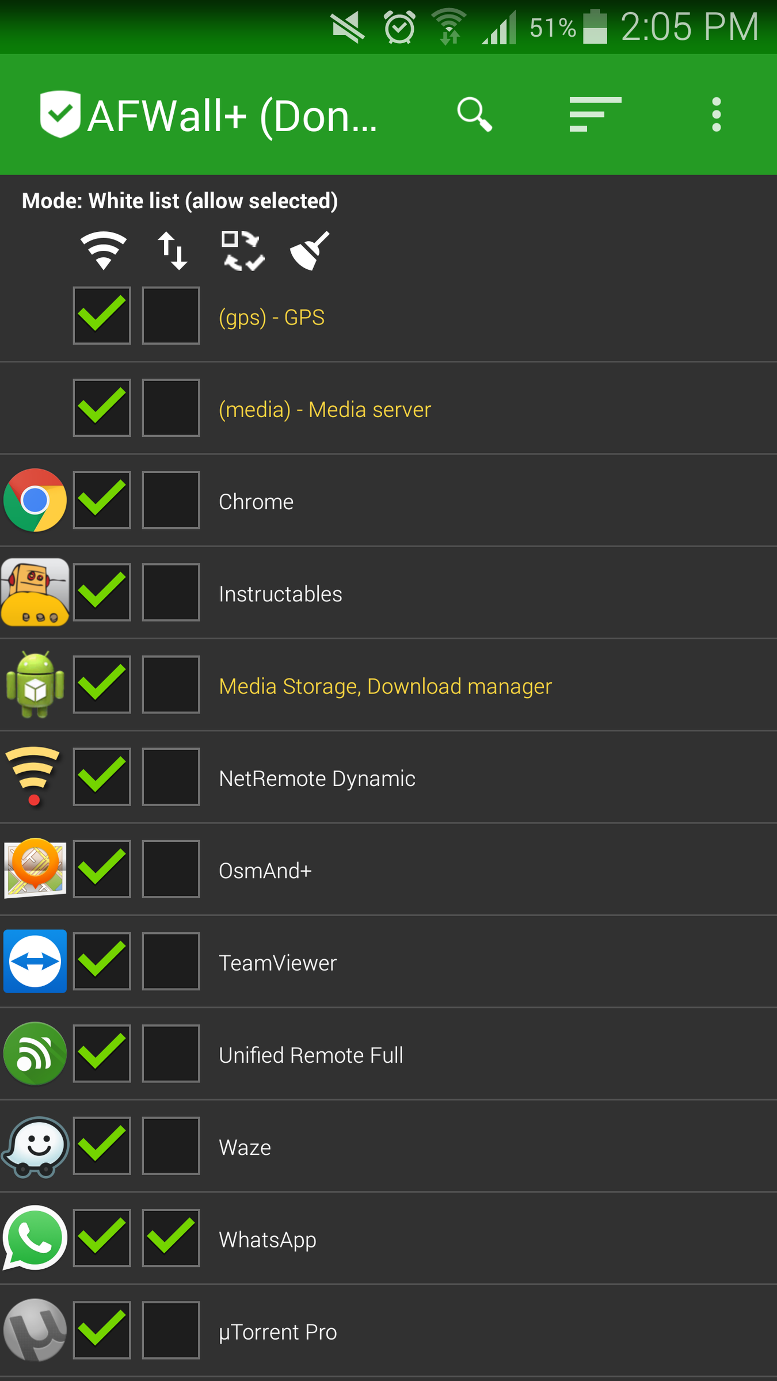Enable mobile data for (gps) - GPS
Viewport: 777px width, 1381px height.
[171, 316]
